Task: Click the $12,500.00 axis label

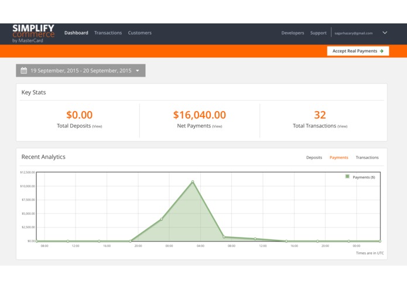Action: click(28, 172)
